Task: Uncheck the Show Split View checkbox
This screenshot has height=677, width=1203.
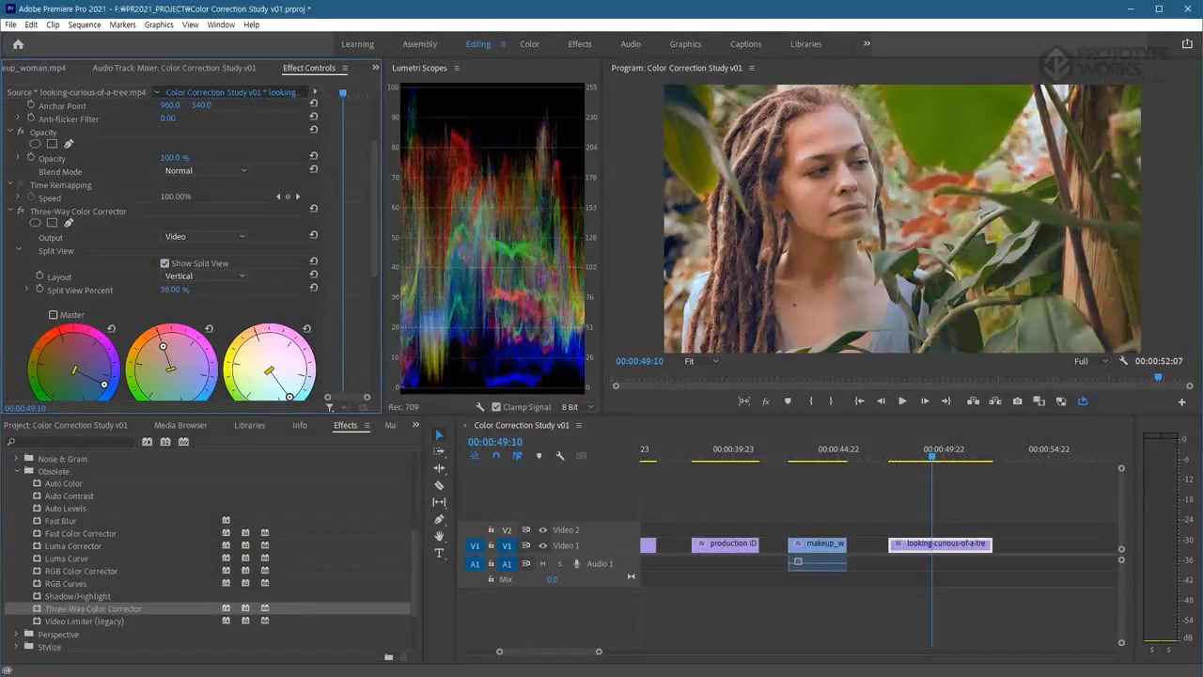Action: tap(165, 263)
